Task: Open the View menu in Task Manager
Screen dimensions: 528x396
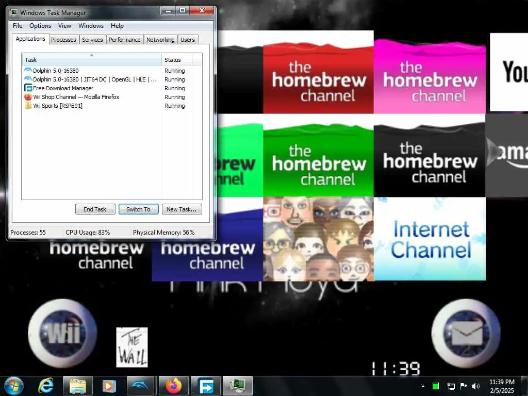Action: (x=64, y=26)
